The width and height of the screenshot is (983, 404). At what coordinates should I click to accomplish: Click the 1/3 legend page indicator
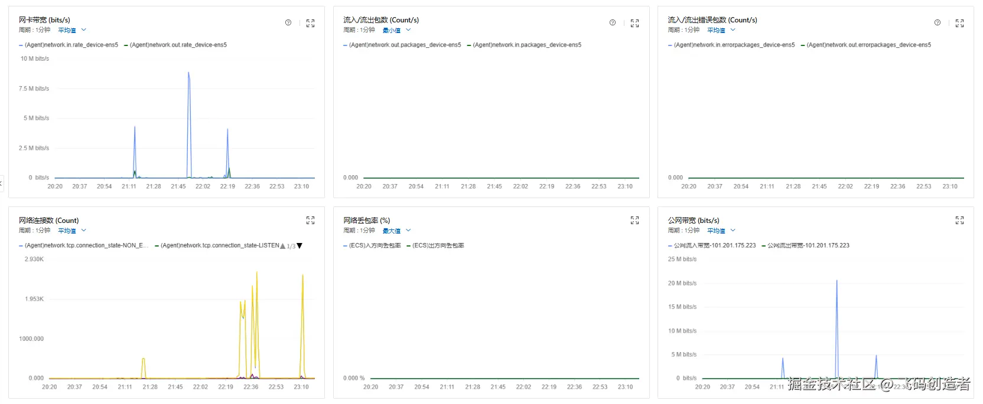[x=291, y=247]
